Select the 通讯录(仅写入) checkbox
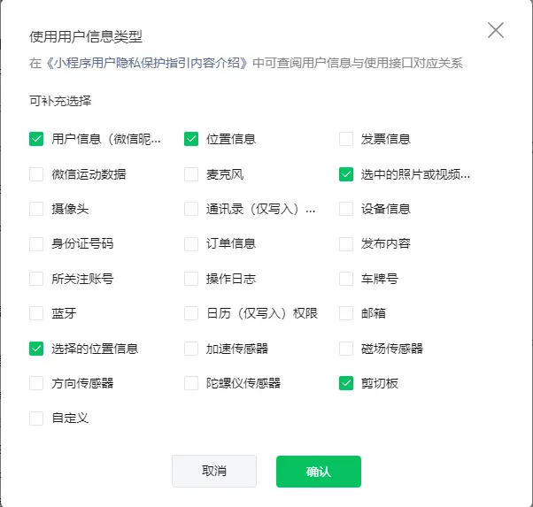 pyautogui.click(x=191, y=209)
